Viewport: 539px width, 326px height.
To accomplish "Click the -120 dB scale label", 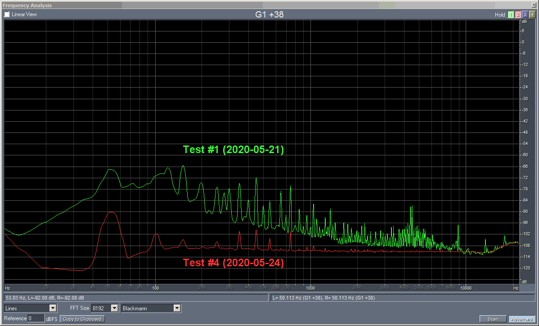I will point(526,268).
